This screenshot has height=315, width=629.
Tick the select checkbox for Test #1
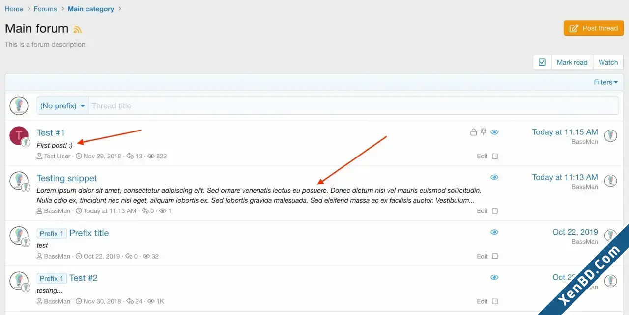coord(495,156)
